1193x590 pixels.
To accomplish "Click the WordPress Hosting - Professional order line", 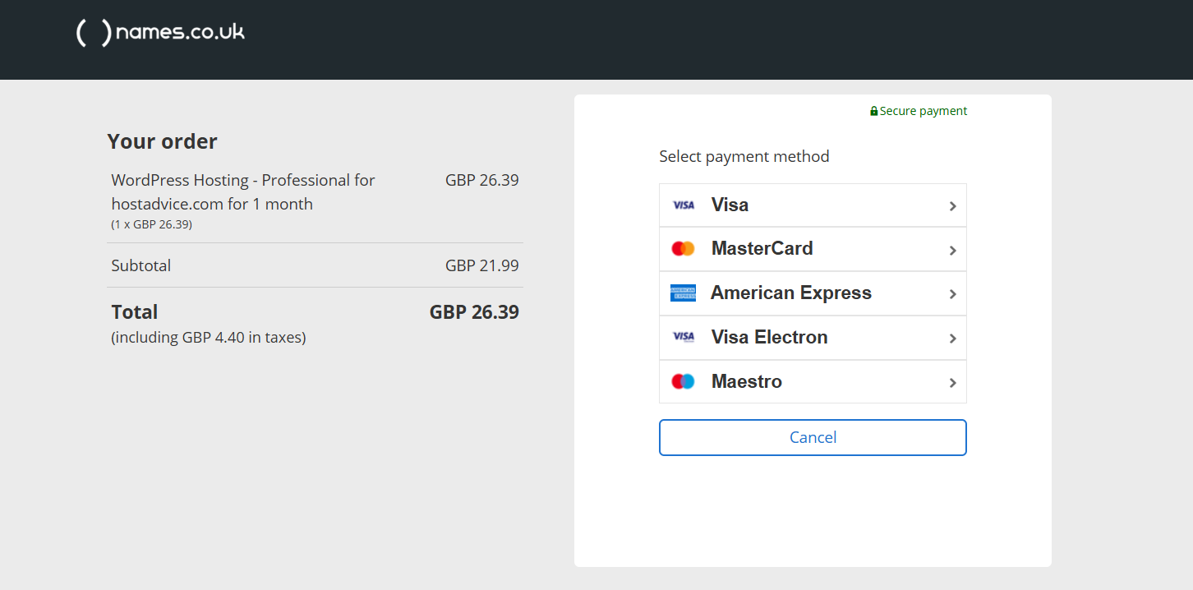I will tap(243, 191).
